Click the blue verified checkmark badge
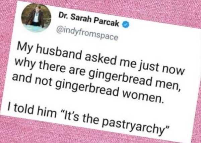 tap(126, 25)
